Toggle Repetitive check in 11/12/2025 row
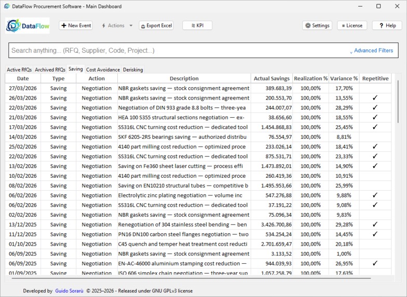This screenshot has width=407, height=297. pos(375,234)
